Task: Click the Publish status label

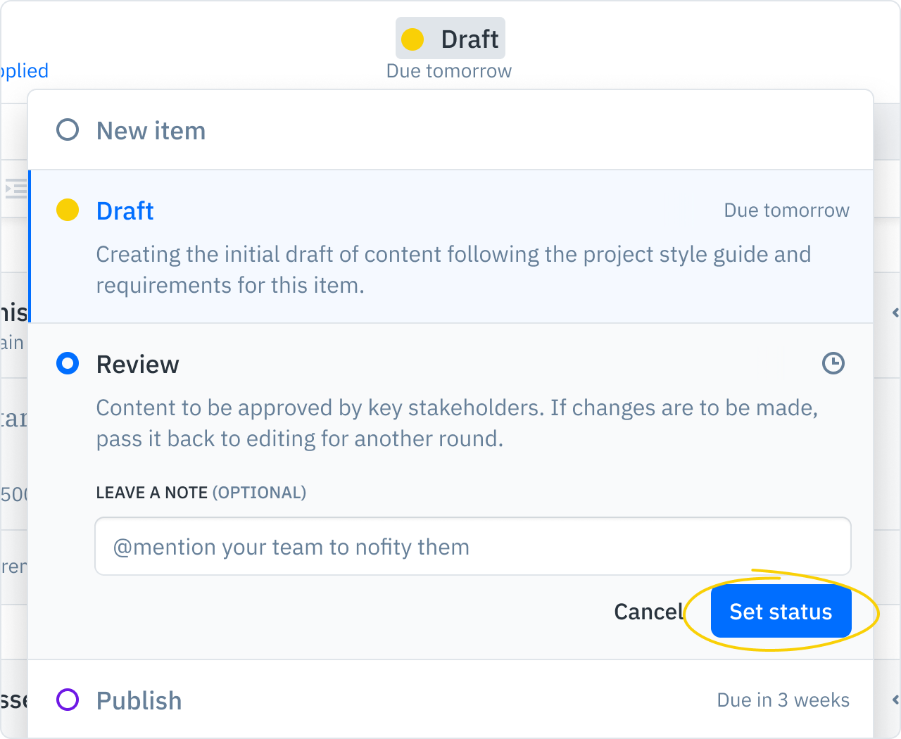Action: (x=139, y=701)
